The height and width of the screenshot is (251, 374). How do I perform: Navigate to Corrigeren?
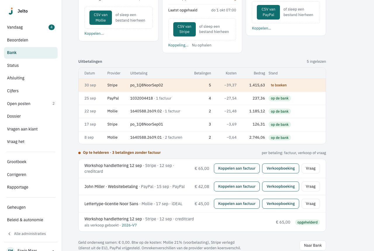click(31, 175)
